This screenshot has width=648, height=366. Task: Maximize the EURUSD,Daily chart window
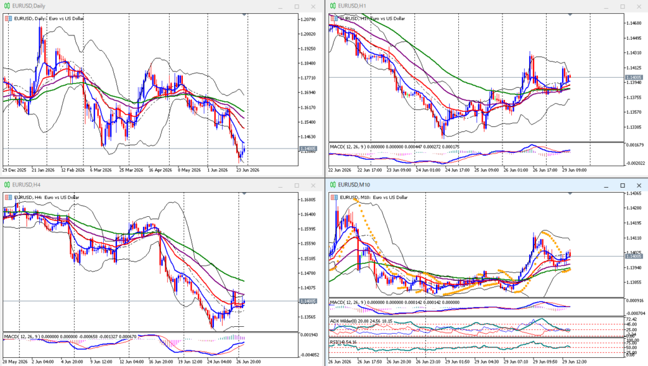point(297,6)
